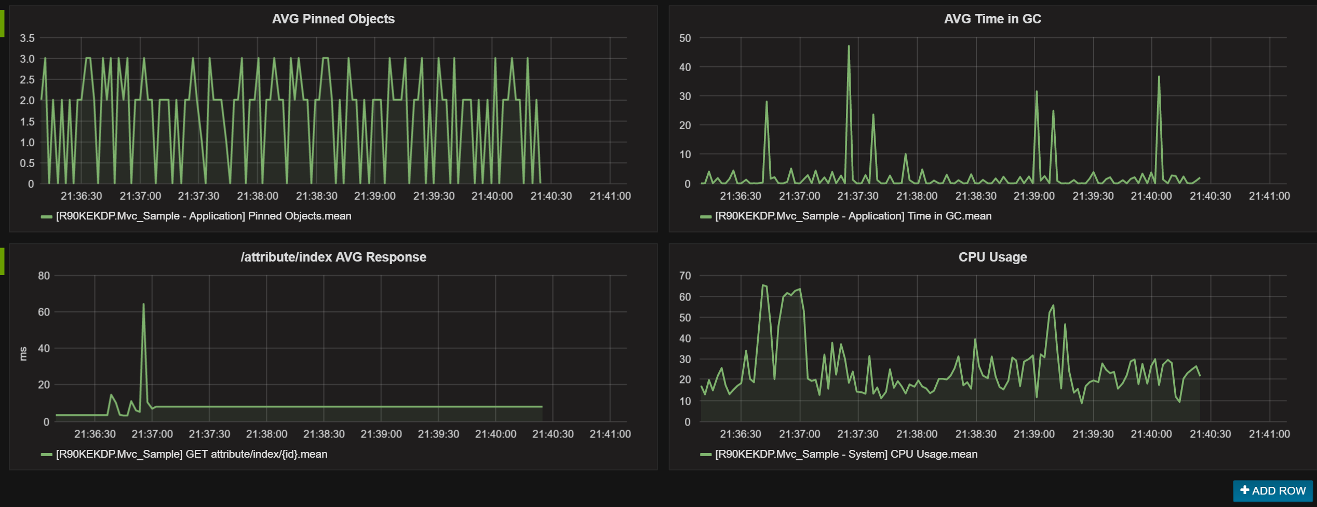
Task: Click the 64 ms response spike before 21:37:00
Action: point(143,305)
